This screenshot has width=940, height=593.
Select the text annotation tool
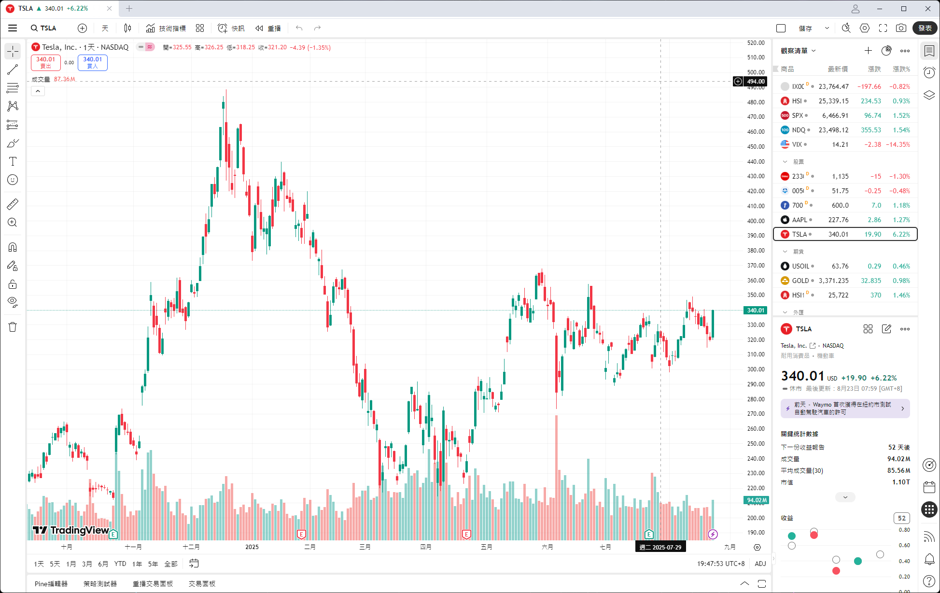pos(13,161)
